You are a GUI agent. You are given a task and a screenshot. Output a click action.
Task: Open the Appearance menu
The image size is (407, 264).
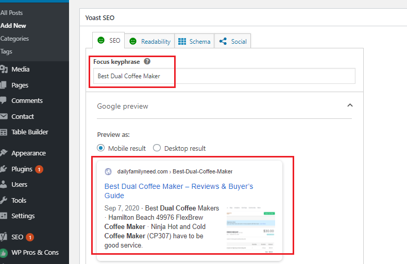[x=28, y=153]
